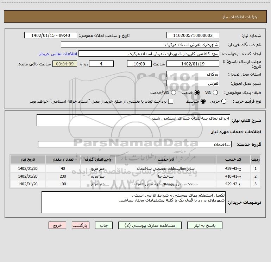Click the بازگشت back button
This screenshot has width=271, height=262.
tap(81, 225)
